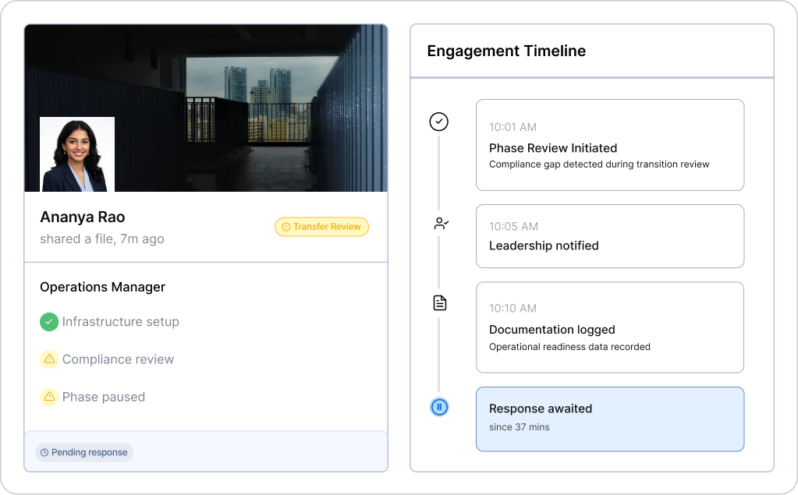Click the Engagement Timeline header
Viewport: 798px width, 495px height.
click(506, 51)
